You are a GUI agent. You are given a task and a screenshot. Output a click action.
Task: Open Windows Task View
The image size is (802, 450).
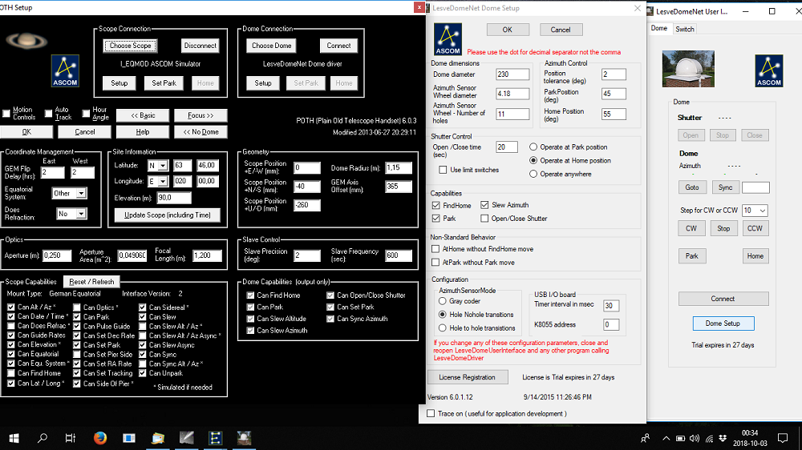71,438
